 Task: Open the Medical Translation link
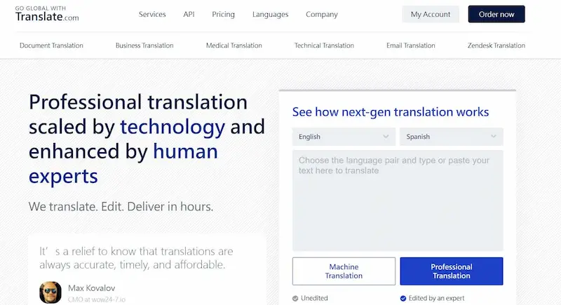pos(234,46)
